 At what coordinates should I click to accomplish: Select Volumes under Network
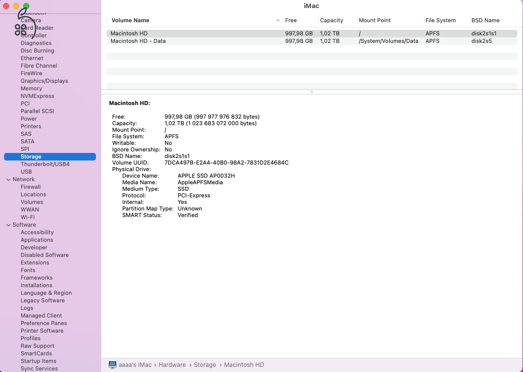[x=32, y=202]
